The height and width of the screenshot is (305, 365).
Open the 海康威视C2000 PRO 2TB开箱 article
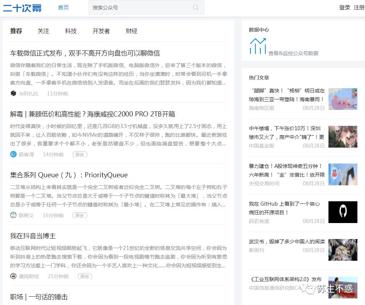(x=92, y=114)
